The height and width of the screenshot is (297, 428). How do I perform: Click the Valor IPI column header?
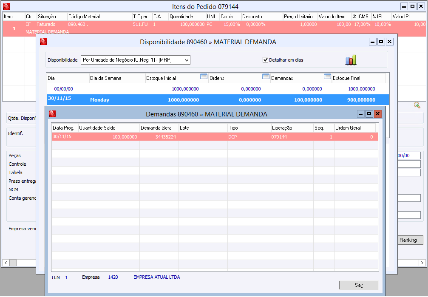coord(408,17)
